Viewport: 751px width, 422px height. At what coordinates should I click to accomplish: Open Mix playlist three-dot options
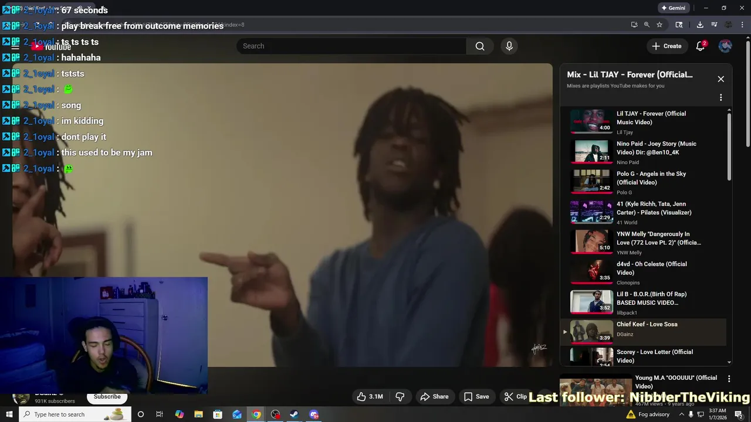(x=721, y=97)
